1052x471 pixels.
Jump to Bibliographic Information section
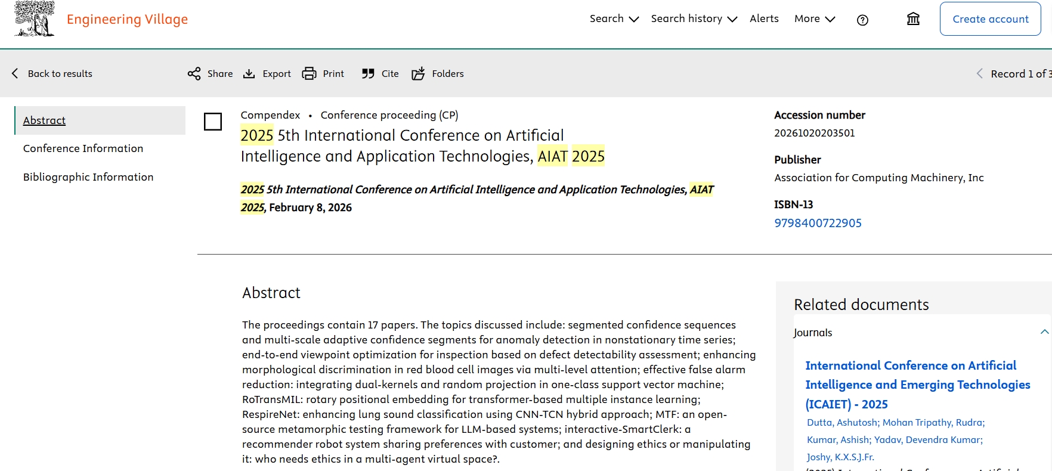[88, 177]
